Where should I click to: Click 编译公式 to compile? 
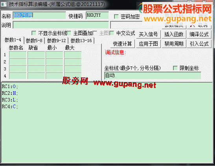pyautogui.click(x=199, y=34)
